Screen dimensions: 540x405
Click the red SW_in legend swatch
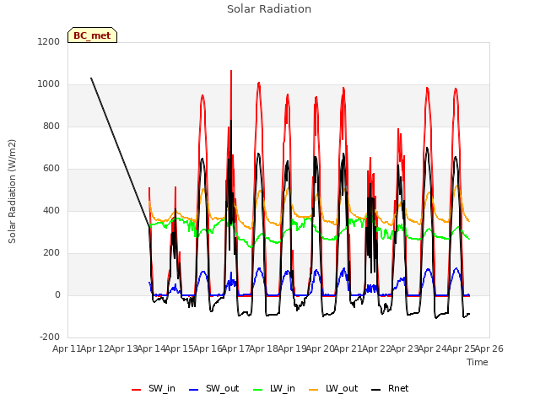tap(137, 390)
